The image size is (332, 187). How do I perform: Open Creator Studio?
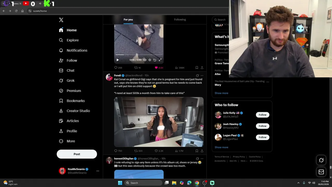coord(74,111)
